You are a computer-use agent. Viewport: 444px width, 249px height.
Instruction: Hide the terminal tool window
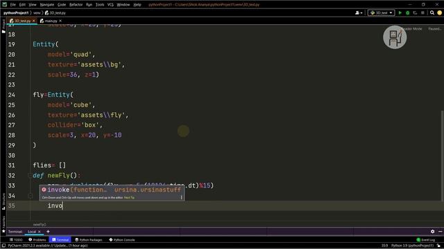click(440, 232)
